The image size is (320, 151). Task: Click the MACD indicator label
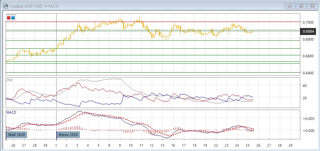[11, 113]
